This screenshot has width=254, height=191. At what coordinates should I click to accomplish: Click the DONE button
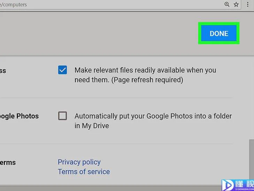[219, 33]
